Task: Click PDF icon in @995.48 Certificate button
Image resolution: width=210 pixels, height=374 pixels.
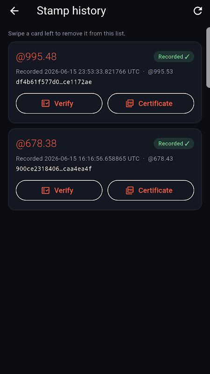Action: [x=130, y=103]
